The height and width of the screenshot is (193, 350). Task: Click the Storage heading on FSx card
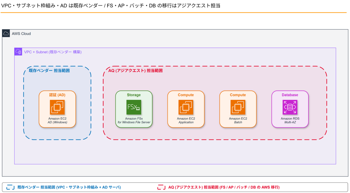[134, 95]
